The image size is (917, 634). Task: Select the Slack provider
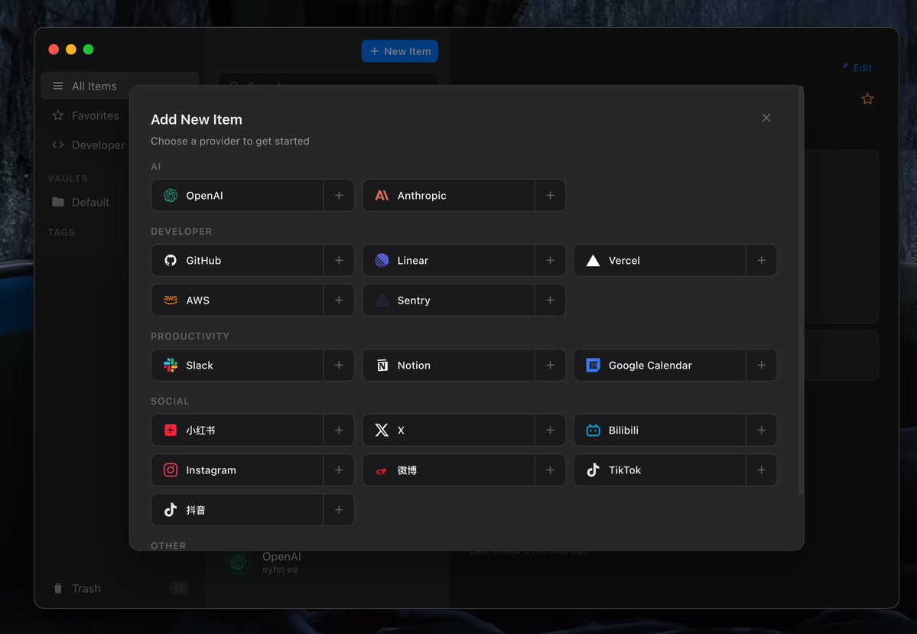click(x=237, y=365)
